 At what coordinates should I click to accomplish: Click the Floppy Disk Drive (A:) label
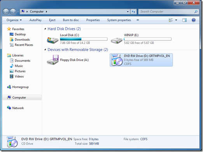[74, 60]
